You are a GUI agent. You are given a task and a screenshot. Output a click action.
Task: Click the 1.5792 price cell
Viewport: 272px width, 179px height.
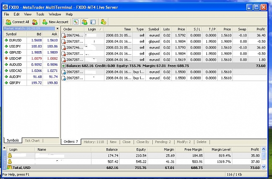pyautogui.click(x=179, y=36)
